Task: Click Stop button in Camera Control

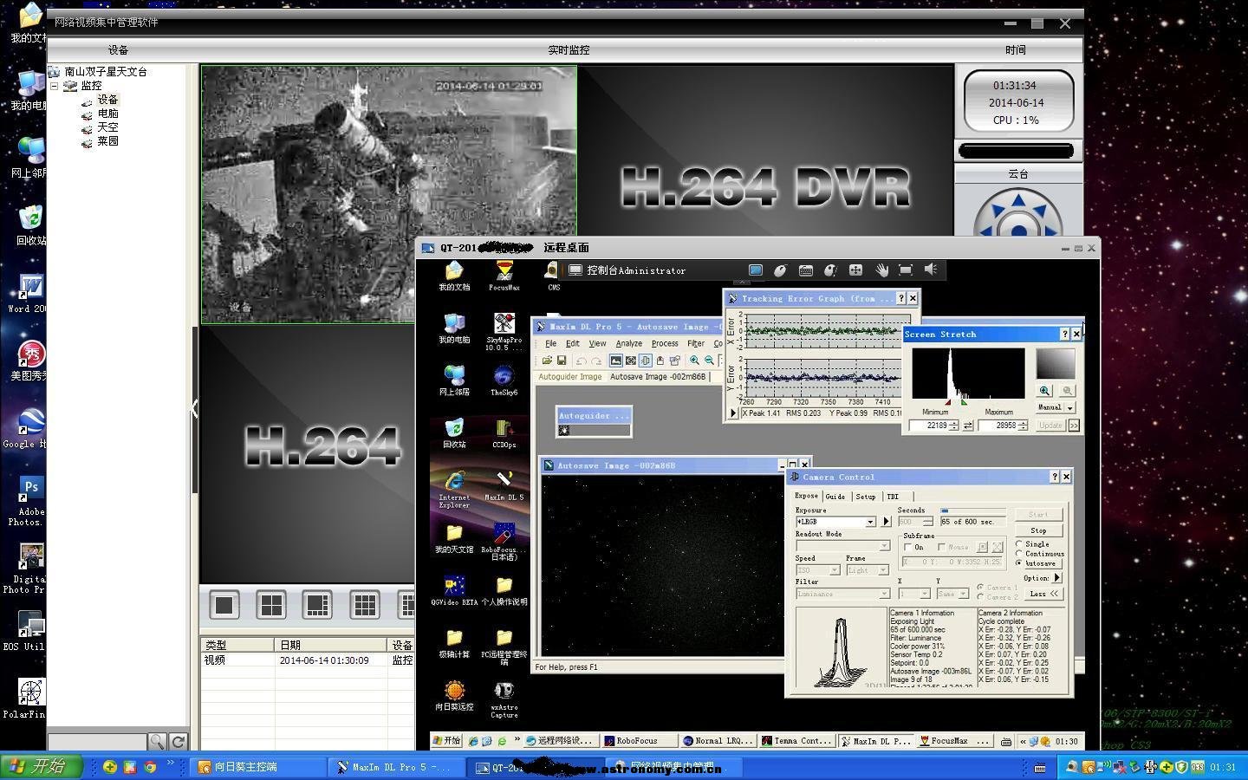Action: coord(1038,530)
